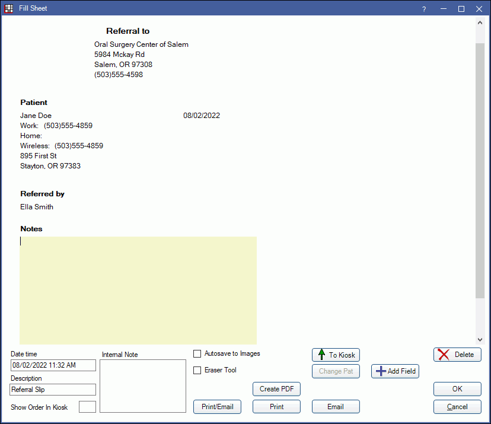Click the Date time input field

coord(53,365)
